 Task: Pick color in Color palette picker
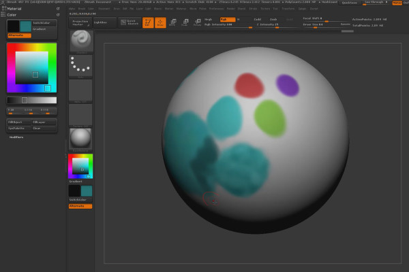[x=31, y=68]
